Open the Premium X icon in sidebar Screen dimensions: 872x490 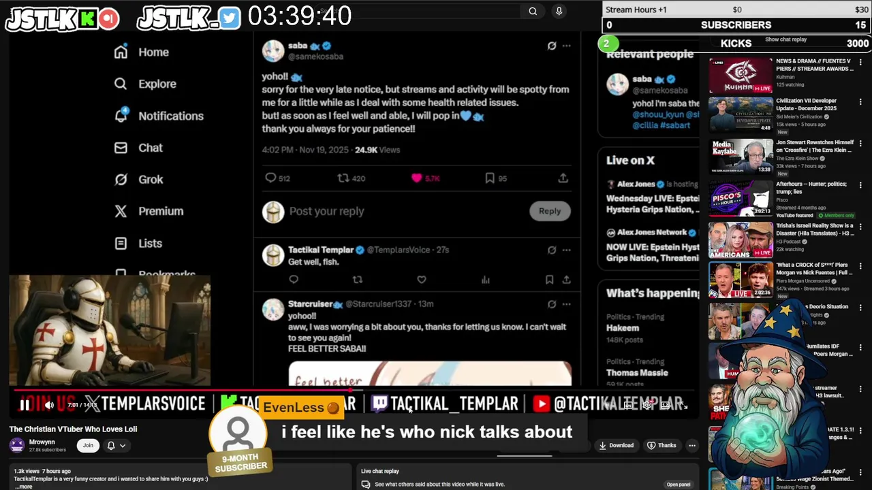click(121, 211)
